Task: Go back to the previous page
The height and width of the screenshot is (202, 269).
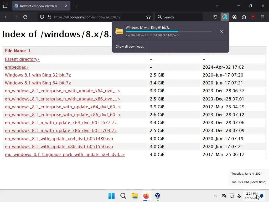Action: pyautogui.click(x=6, y=17)
